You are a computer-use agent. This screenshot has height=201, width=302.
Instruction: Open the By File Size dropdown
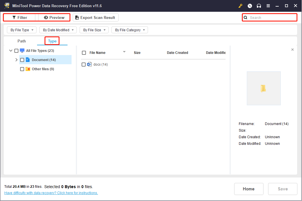click(94, 30)
